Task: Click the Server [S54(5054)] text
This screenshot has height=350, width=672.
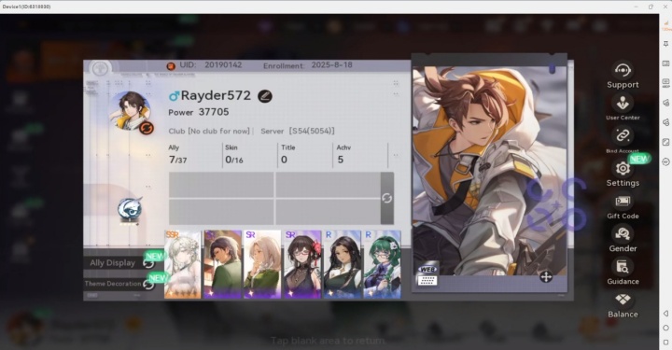Action: tap(298, 131)
